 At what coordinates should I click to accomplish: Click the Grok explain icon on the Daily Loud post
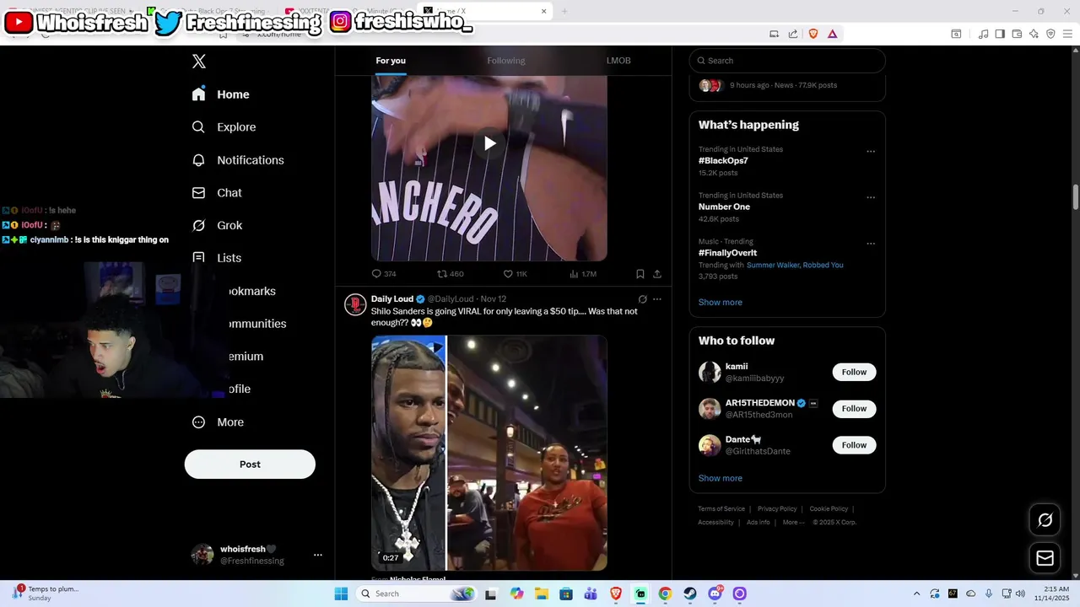coord(642,299)
